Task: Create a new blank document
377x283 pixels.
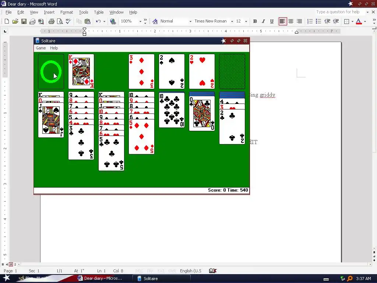Action: pyautogui.click(x=7, y=21)
